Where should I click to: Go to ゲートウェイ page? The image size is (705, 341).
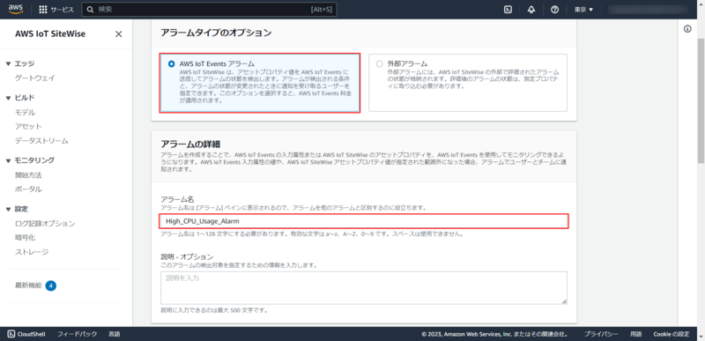coord(35,78)
